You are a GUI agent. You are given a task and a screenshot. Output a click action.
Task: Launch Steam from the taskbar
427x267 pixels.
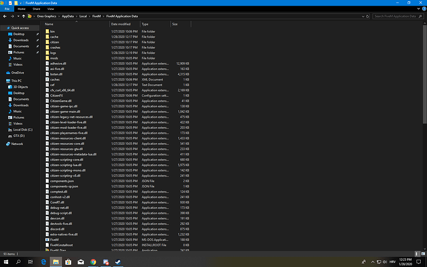118,262
